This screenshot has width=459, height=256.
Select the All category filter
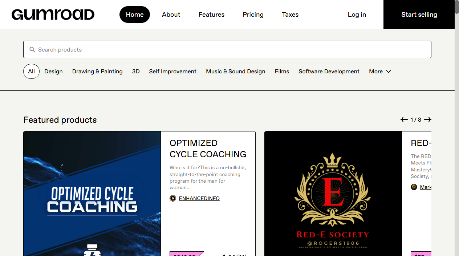32,72
